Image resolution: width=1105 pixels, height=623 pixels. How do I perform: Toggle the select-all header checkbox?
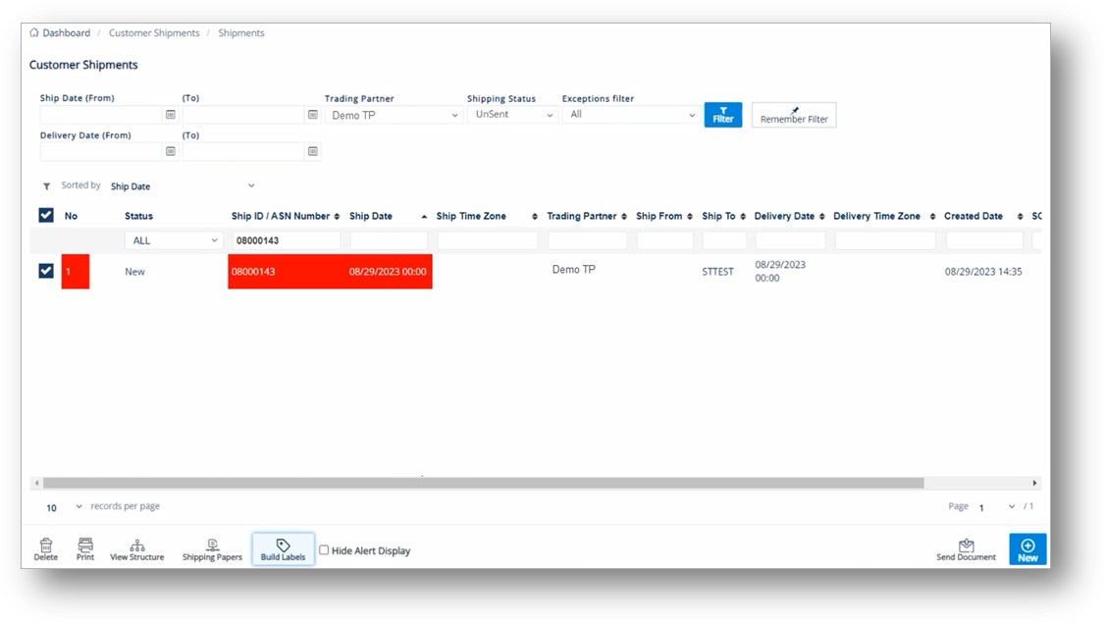click(46, 216)
